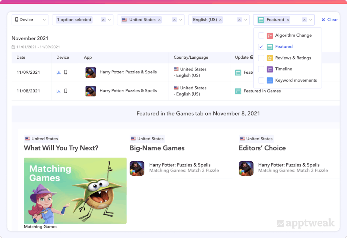This screenshot has height=238, width=347.
Task: Open Harry Potter link under Big-Name Games
Action: (x=180, y=165)
